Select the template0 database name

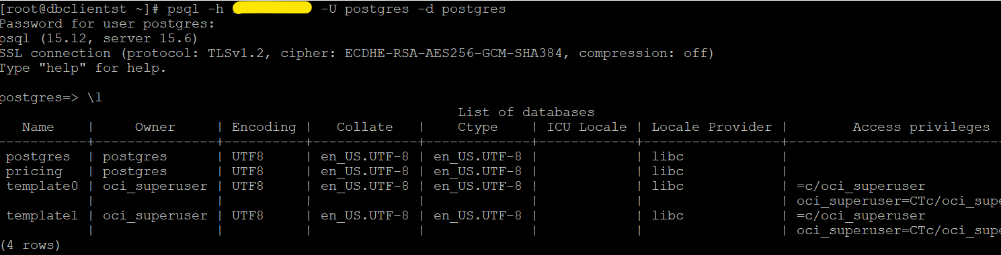tap(42, 186)
